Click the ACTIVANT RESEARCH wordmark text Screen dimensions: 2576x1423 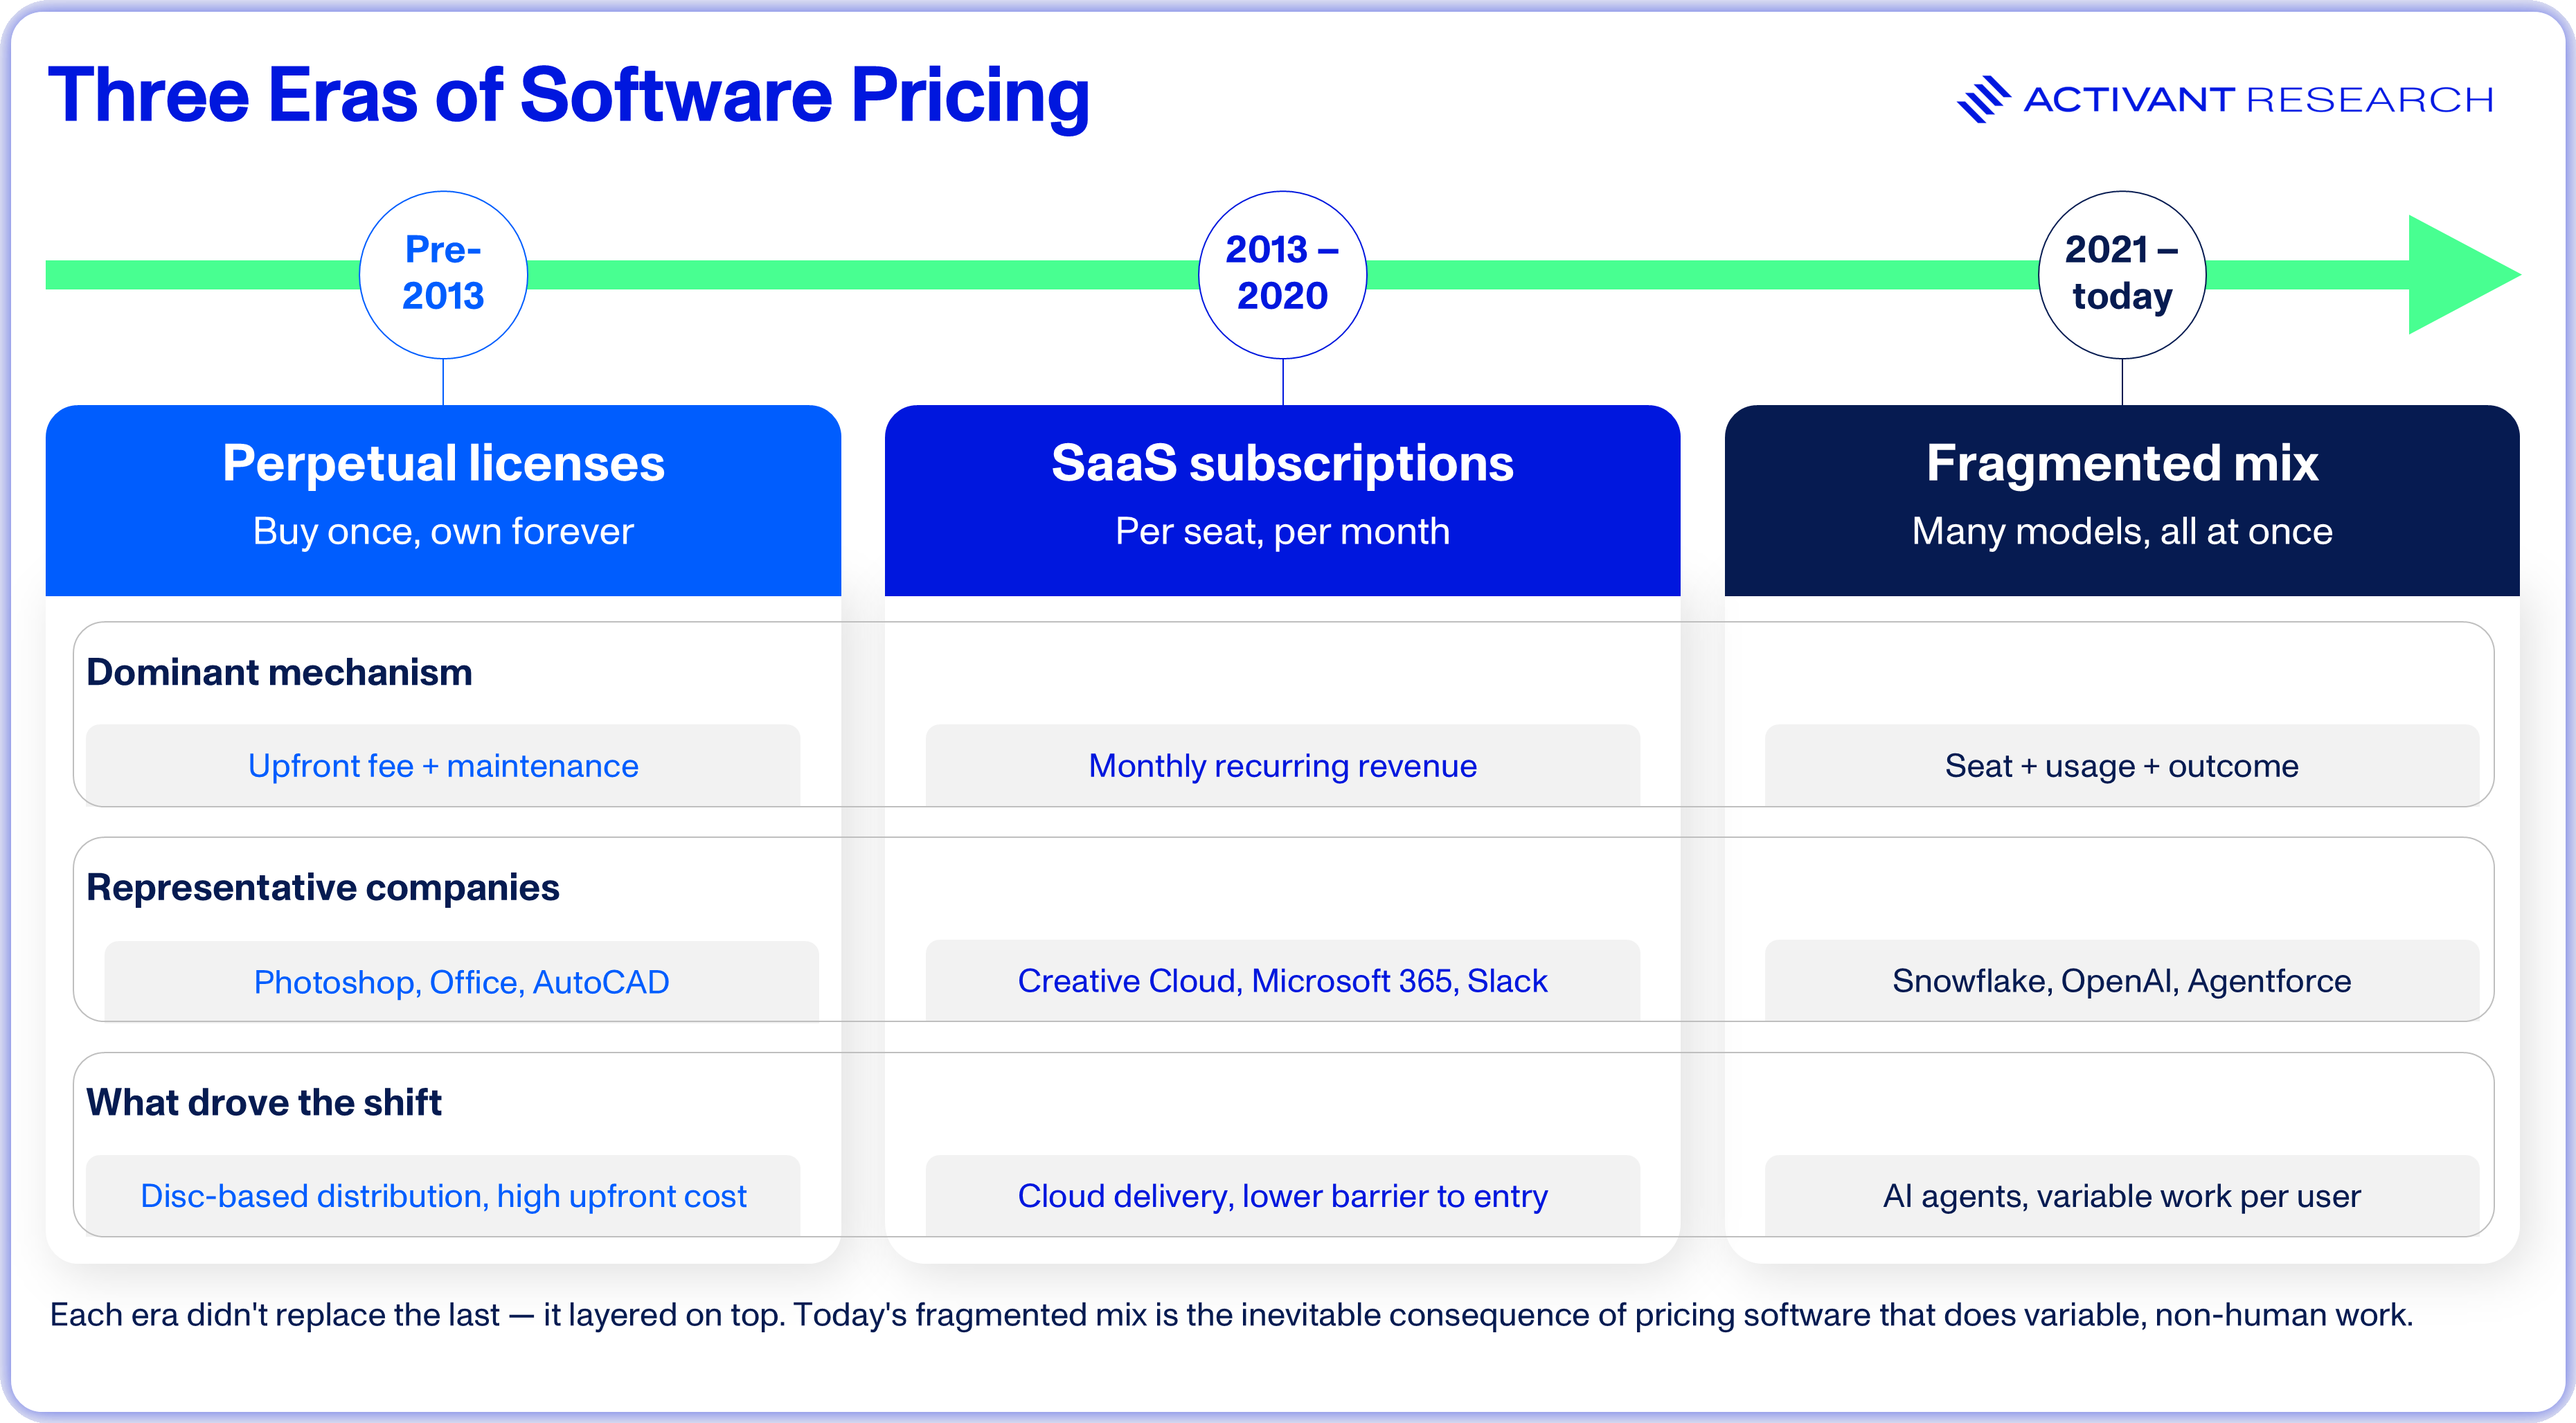click(x=2258, y=100)
